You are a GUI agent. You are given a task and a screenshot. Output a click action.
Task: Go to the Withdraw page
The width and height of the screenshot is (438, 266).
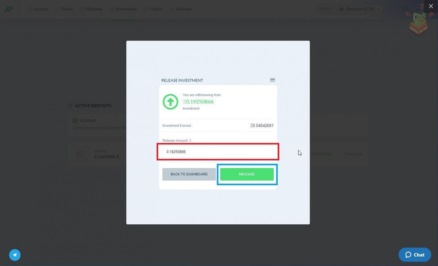pos(91,9)
